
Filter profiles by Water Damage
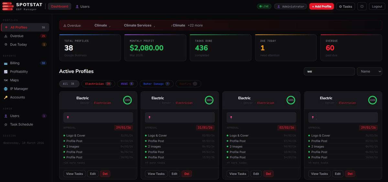[x=156, y=84]
